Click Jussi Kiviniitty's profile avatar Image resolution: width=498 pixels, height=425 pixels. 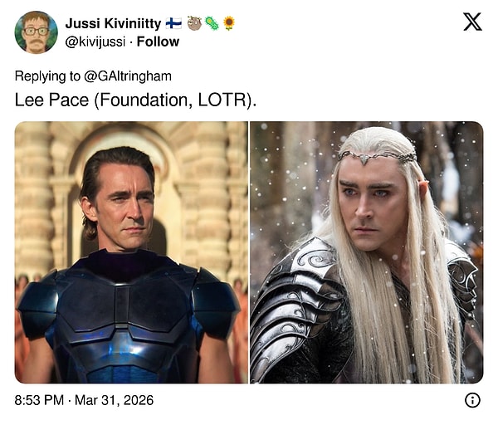(36, 32)
